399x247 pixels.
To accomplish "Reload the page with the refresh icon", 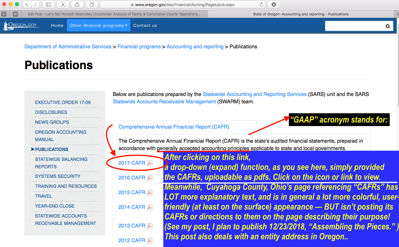I will 262,4.
